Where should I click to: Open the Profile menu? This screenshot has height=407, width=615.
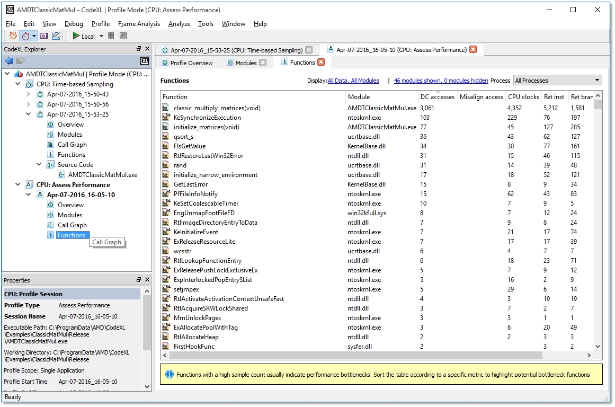[x=101, y=23]
